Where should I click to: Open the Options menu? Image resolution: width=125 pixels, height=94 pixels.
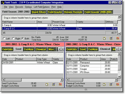(x=28, y=7)
